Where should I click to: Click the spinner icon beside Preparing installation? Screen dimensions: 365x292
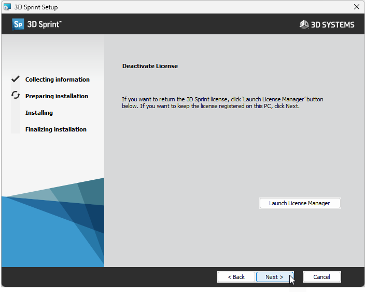coord(16,96)
